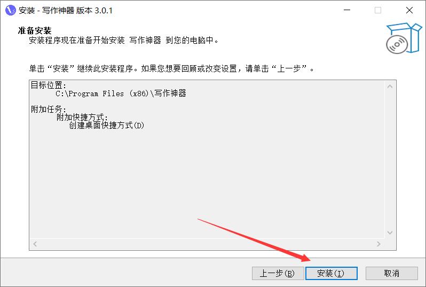Click the 写作神器 app icon in title bar
This screenshot has height=287, width=426.
coord(11,10)
